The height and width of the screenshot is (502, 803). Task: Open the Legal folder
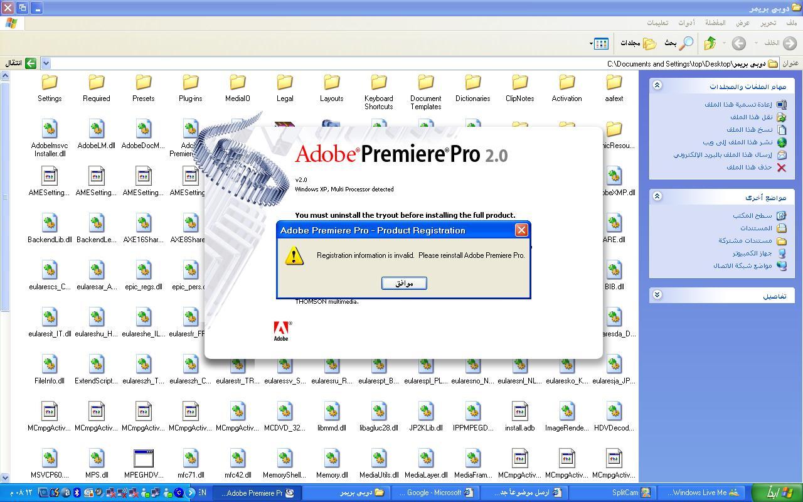pyautogui.click(x=285, y=88)
